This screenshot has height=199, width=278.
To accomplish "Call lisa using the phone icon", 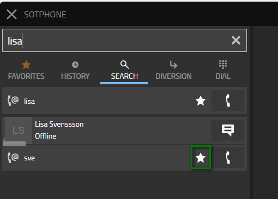I will coord(228,101).
